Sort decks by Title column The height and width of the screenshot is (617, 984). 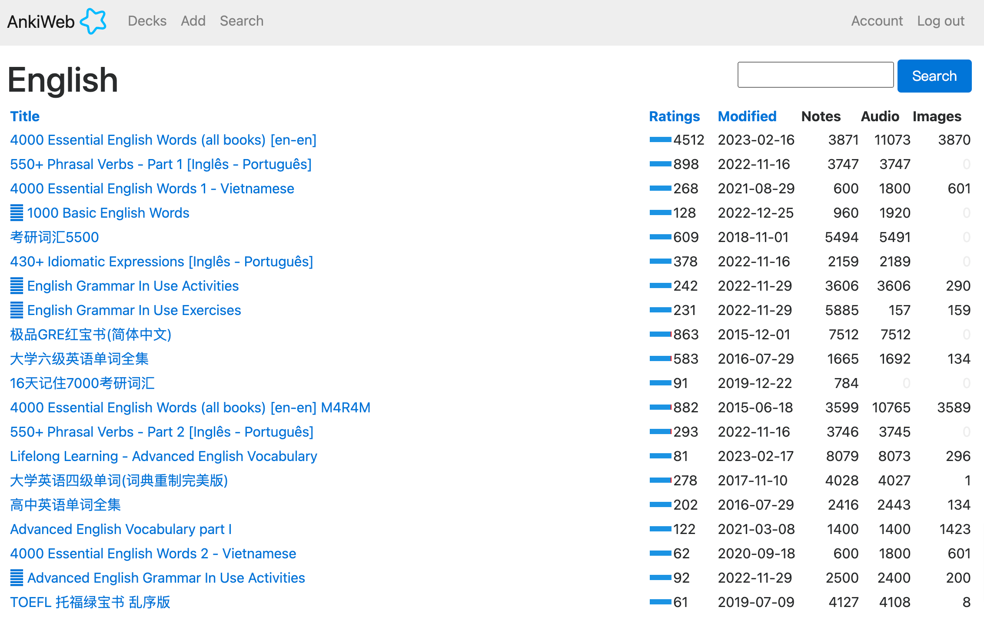click(x=25, y=116)
